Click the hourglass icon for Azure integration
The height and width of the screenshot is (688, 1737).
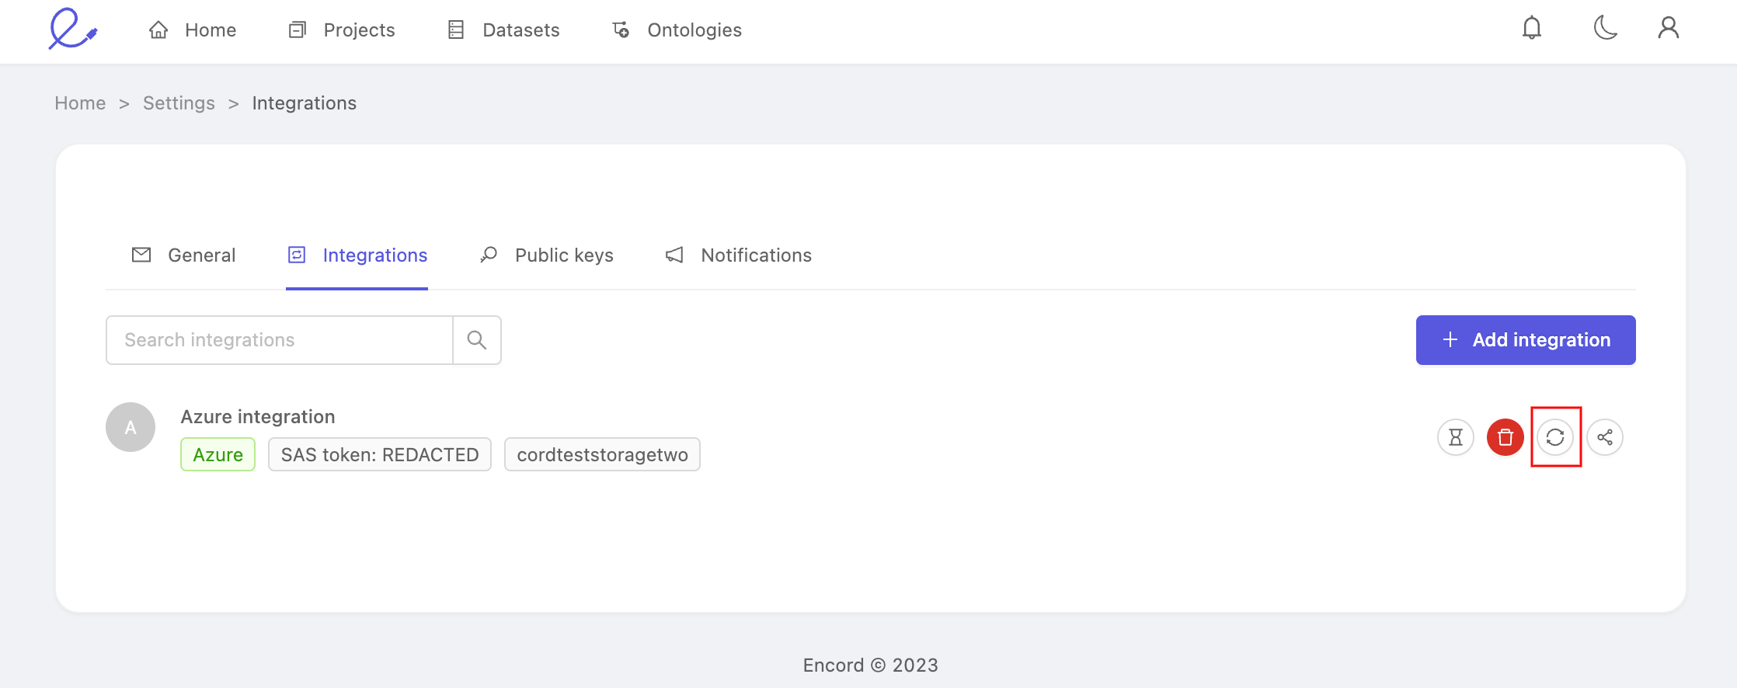1456,437
